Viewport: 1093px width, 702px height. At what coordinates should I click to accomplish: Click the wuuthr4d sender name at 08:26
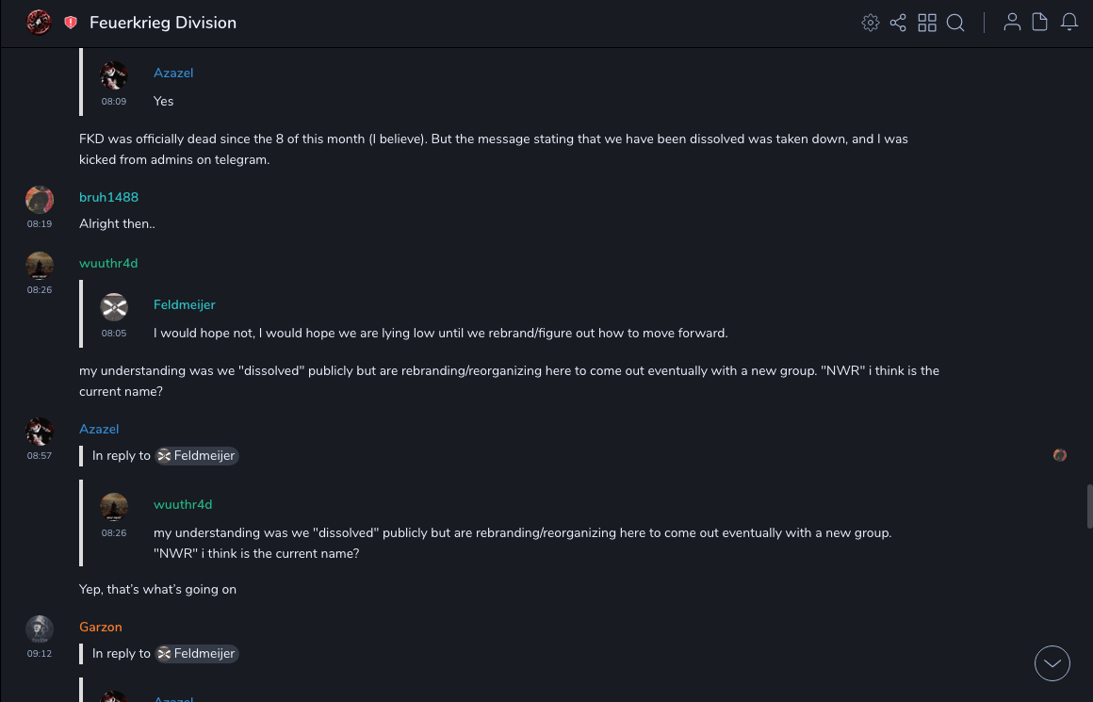(108, 263)
